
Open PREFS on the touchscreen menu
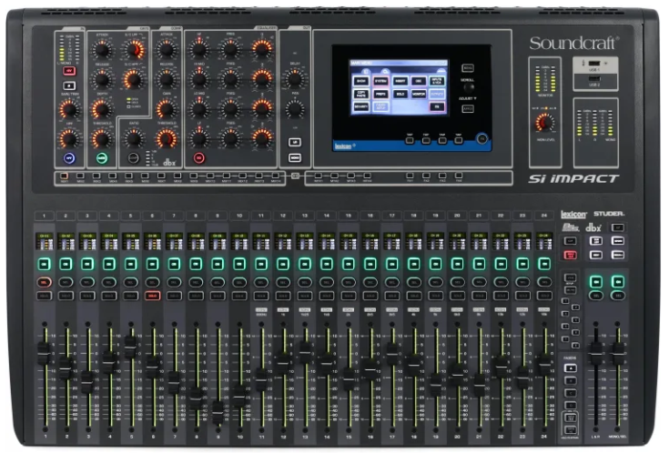click(x=380, y=94)
